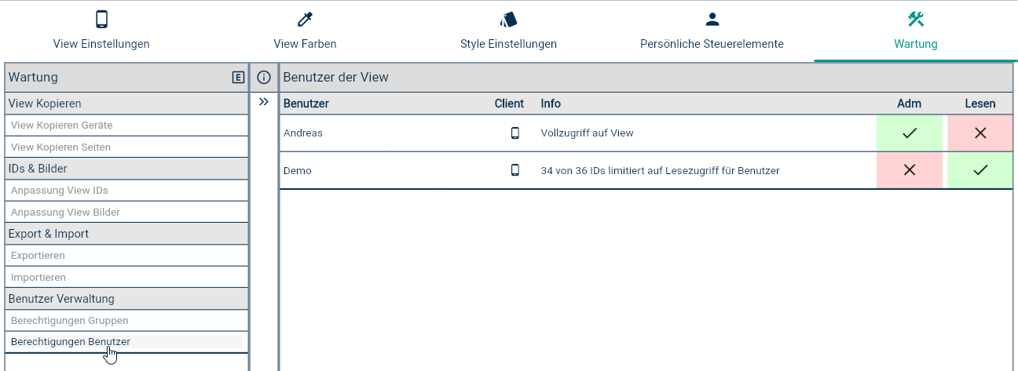Open the View Farben pipette tab
This screenshot has height=371, width=1018.
305,31
